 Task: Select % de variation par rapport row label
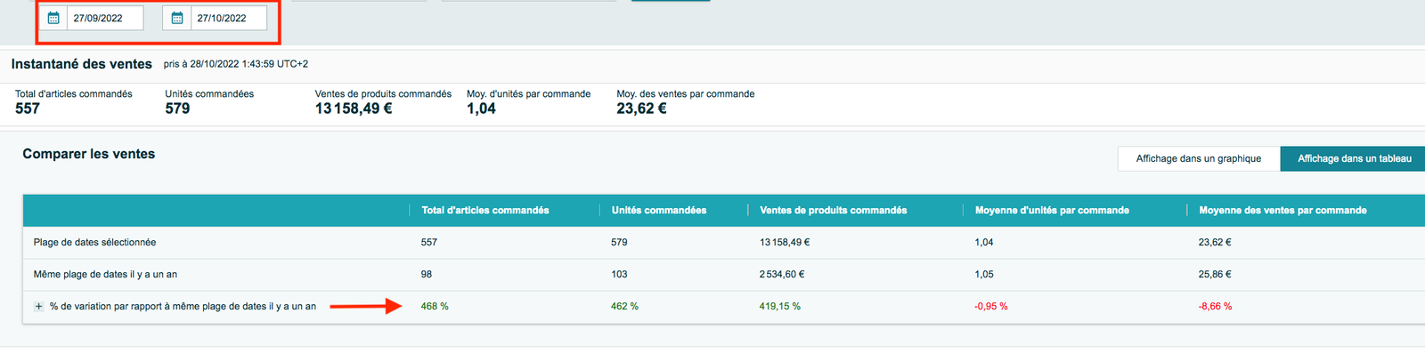point(183,306)
